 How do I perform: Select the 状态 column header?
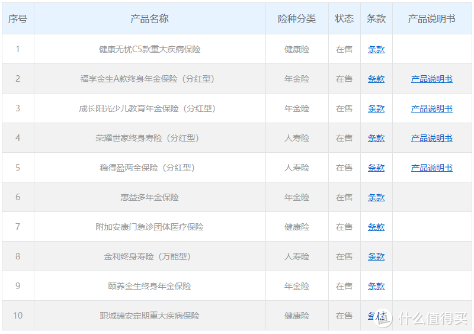(344, 19)
